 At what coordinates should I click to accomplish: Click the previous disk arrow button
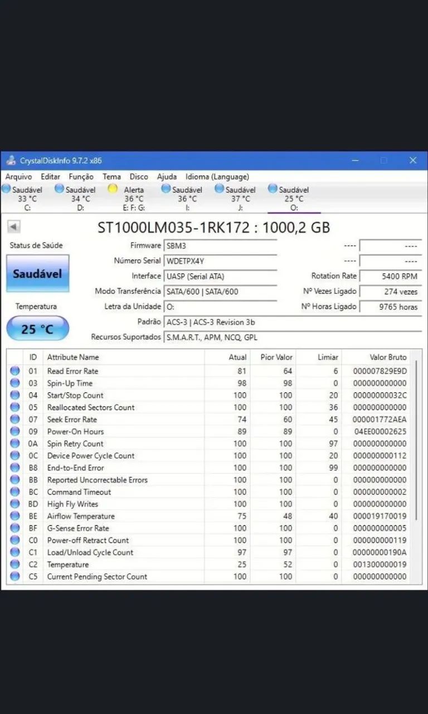tap(14, 226)
